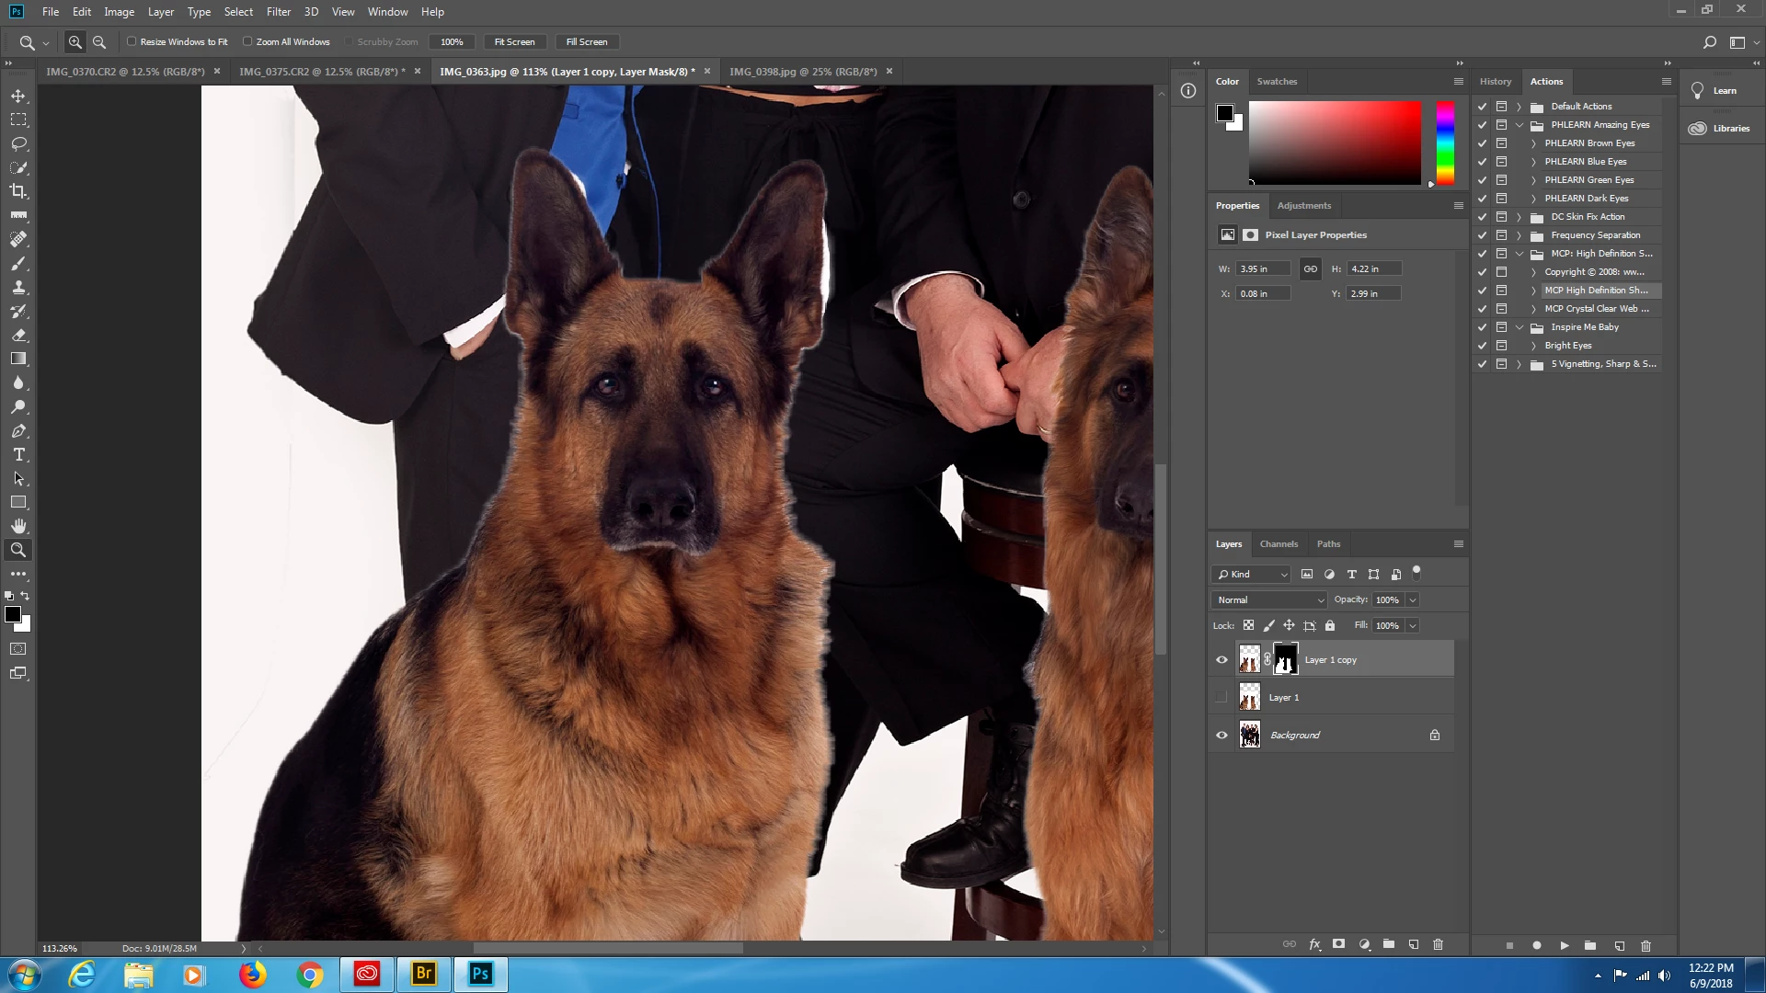The width and height of the screenshot is (1766, 993).
Task: Open the layer Opacity dropdown arrow
Action: tap(1413, 599)
